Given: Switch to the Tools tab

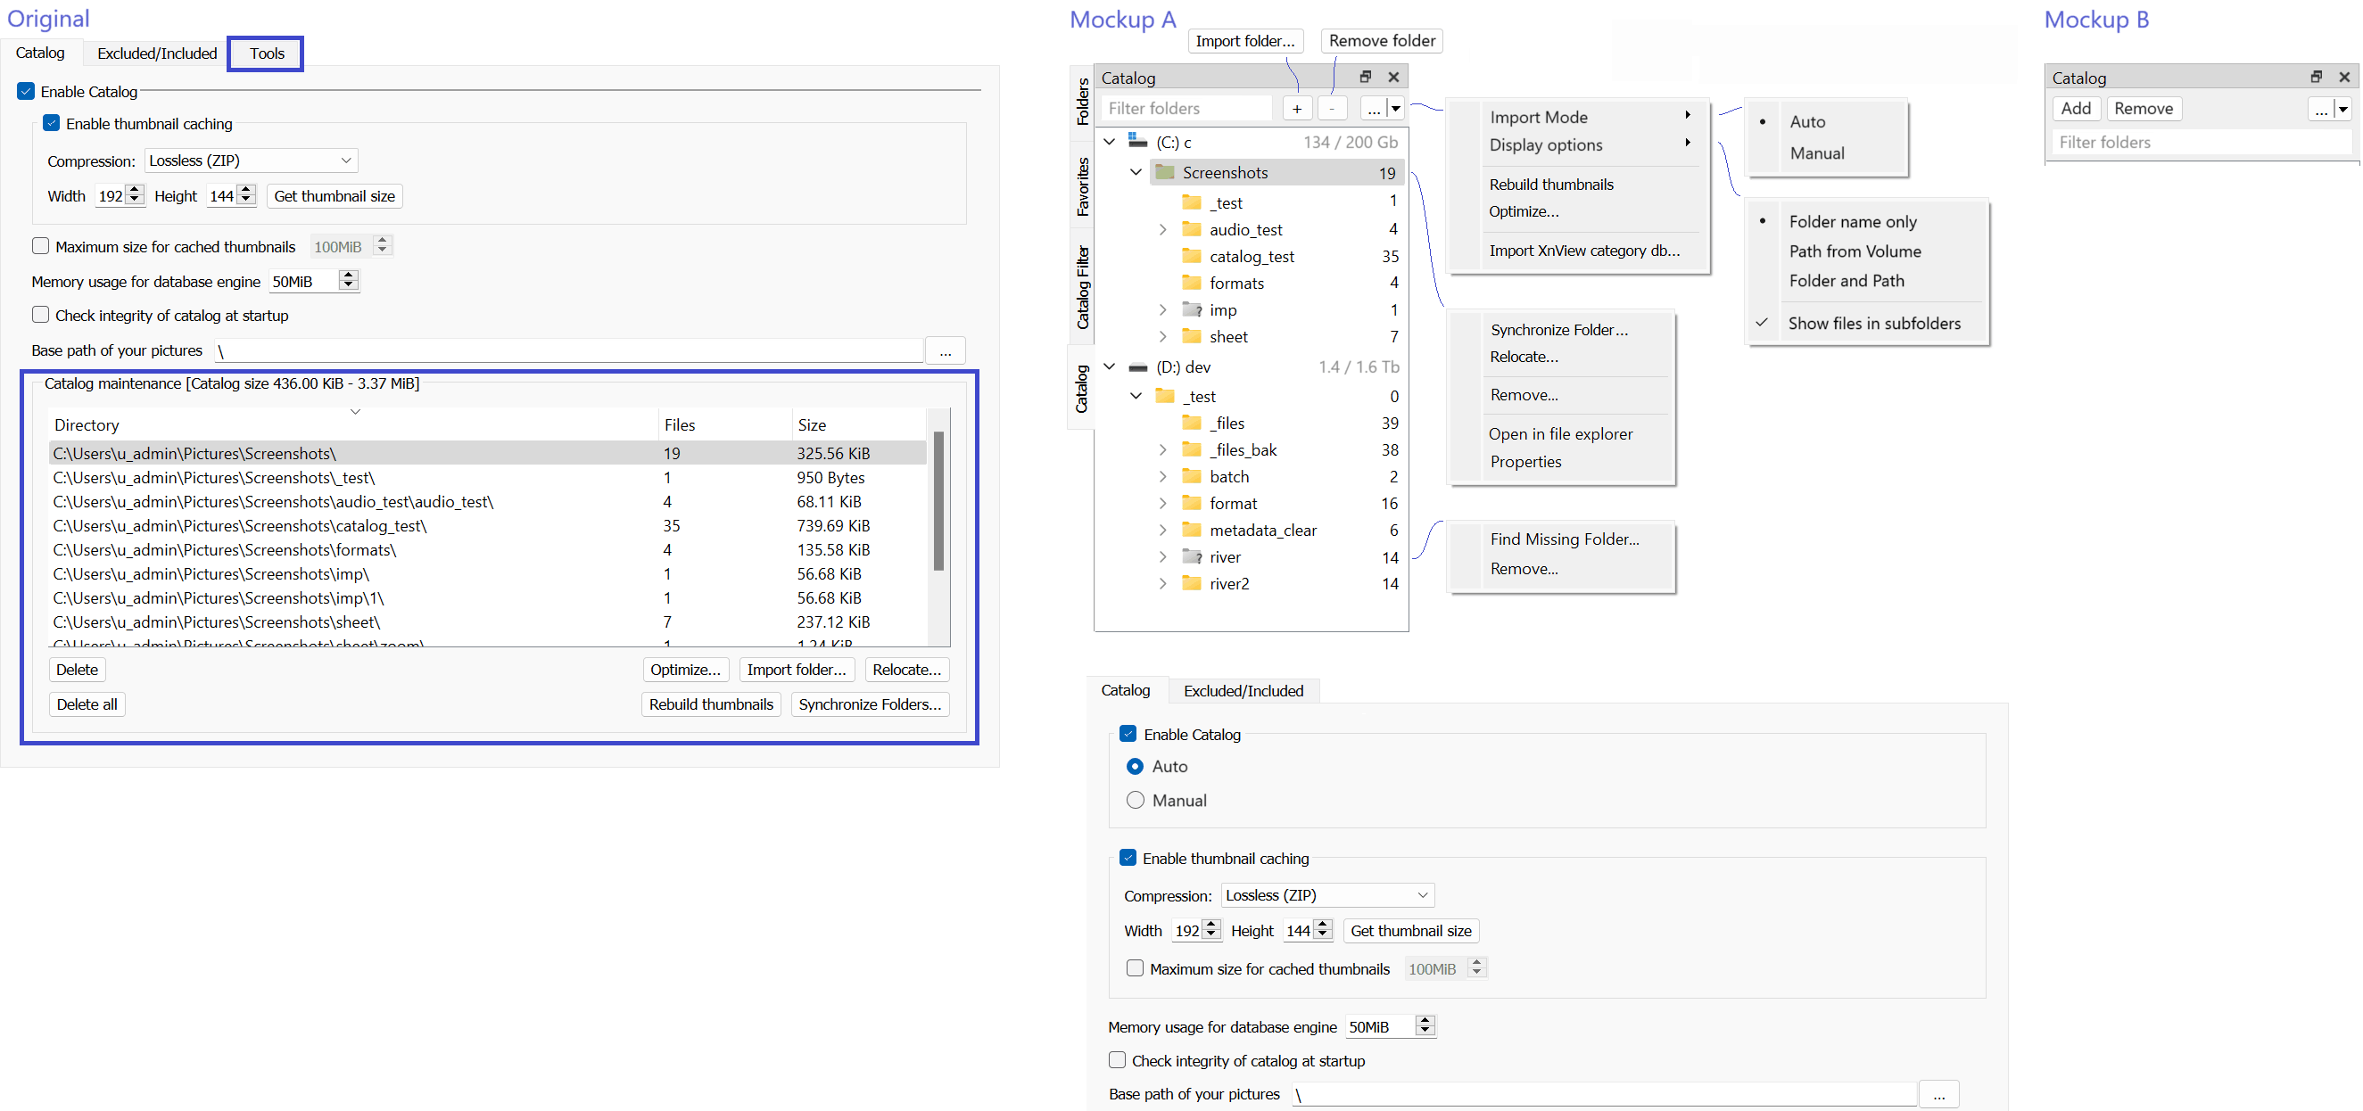Looking at the screenshot, I should coord(266,53).
